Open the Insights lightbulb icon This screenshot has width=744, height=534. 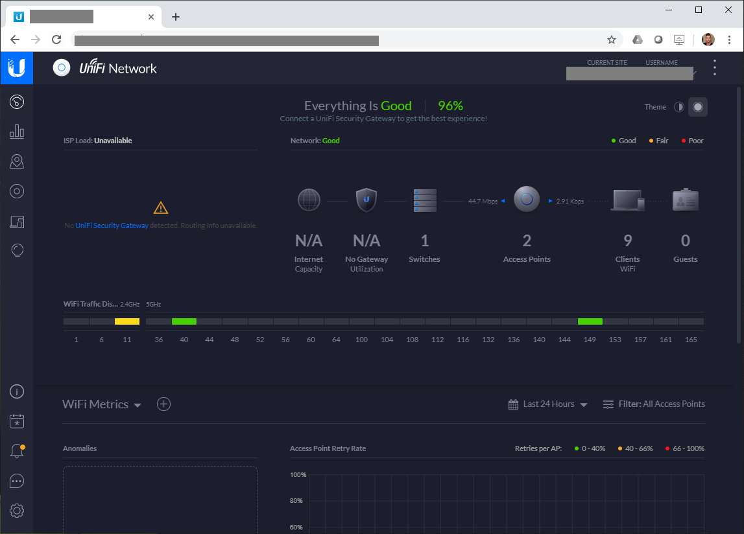(17, 250)
